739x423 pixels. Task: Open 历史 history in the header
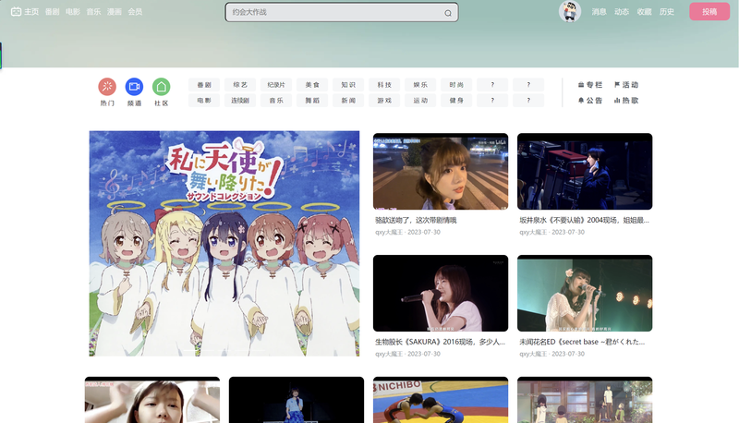[667, 12]
